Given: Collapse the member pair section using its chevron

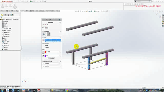Looking at the screenshot, I should click(60, 38).
